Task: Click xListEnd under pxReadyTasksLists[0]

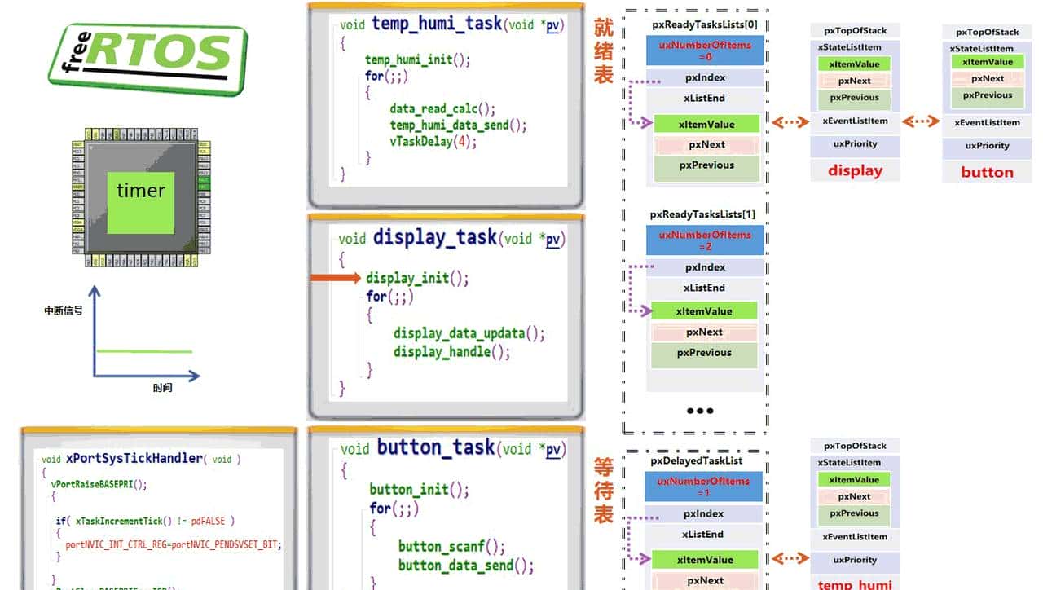Action: point(705,99)
